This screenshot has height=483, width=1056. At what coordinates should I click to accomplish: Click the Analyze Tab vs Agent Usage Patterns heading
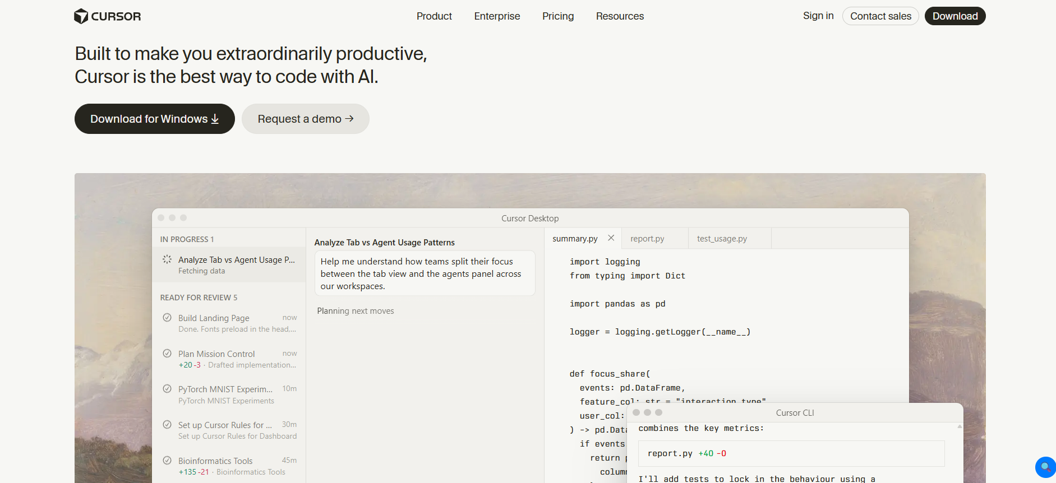[x=384, y=243]
